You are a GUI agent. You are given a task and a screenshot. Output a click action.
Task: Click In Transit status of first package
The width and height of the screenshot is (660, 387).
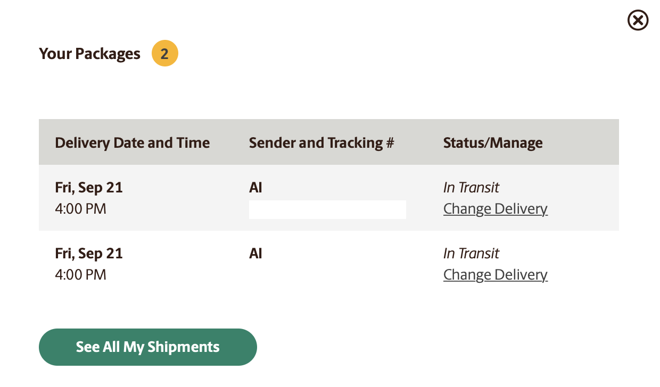(471, 187)
